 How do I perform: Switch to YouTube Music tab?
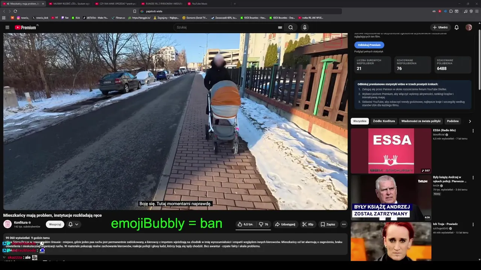coord(208,4)
